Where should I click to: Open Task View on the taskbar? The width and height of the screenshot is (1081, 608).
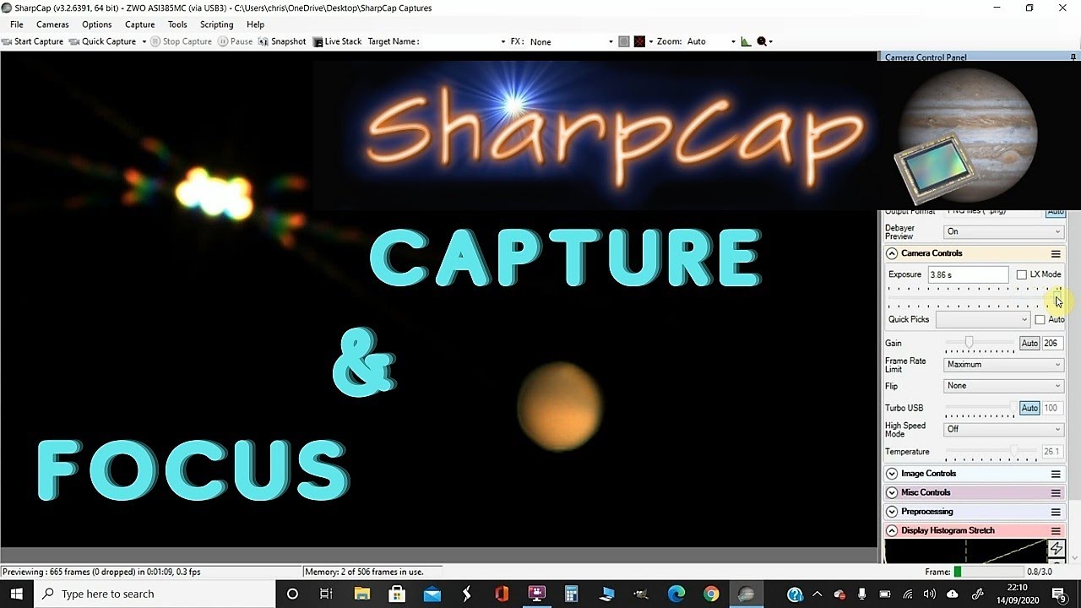(326, 594)
